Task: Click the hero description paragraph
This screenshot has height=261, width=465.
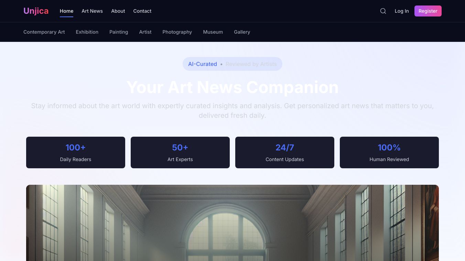Action: coord(232,111)
